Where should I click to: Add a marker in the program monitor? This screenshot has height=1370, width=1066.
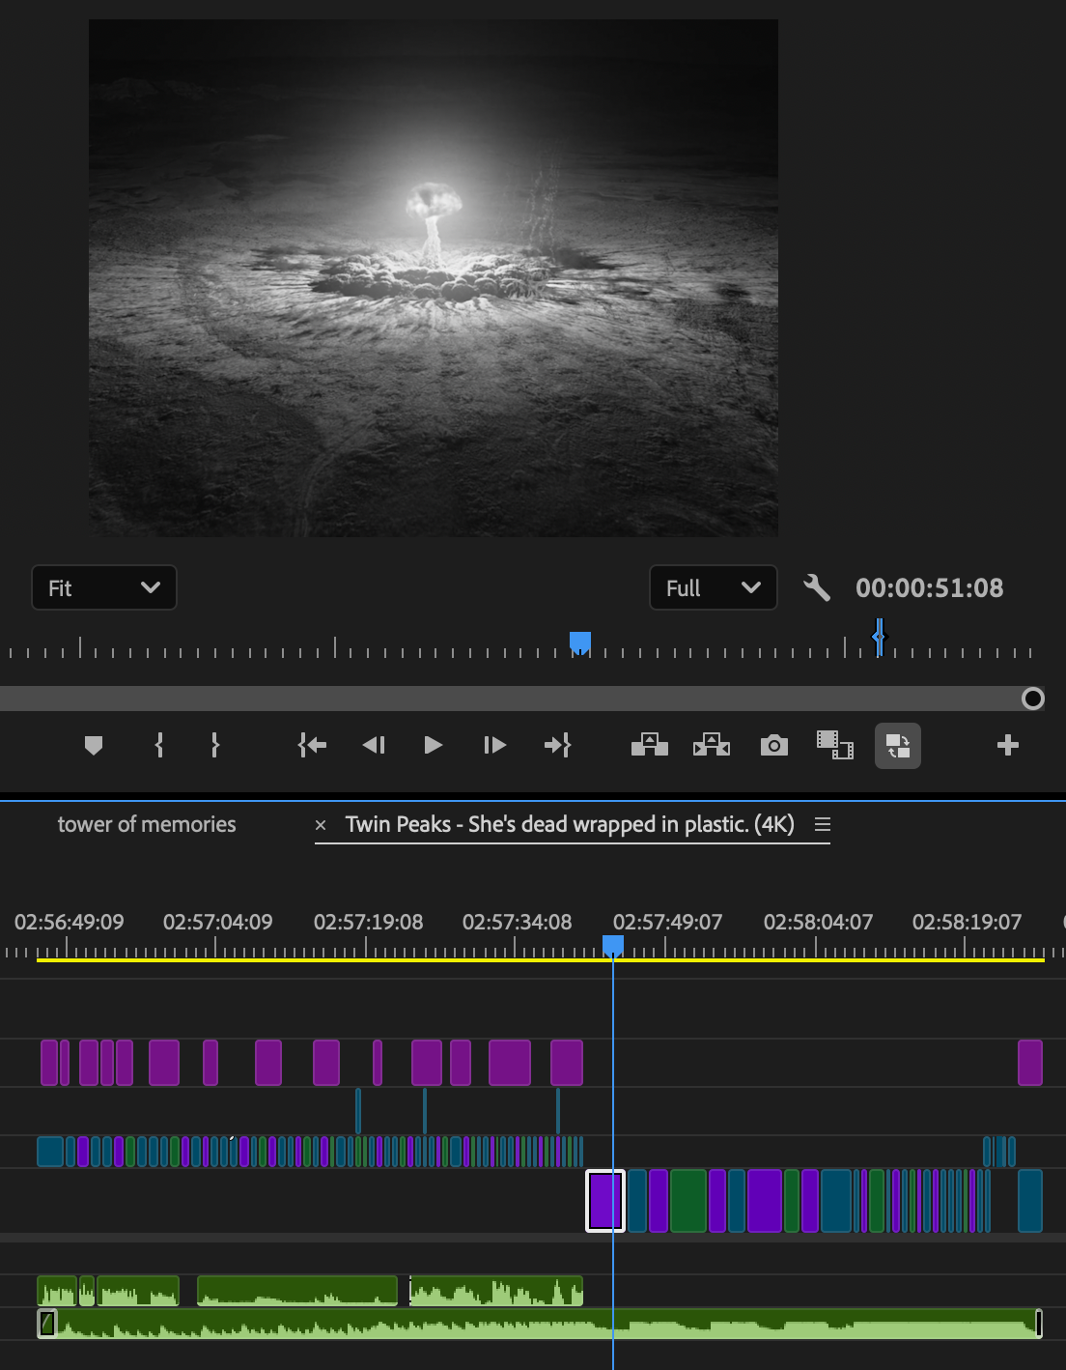pos(94,746)
